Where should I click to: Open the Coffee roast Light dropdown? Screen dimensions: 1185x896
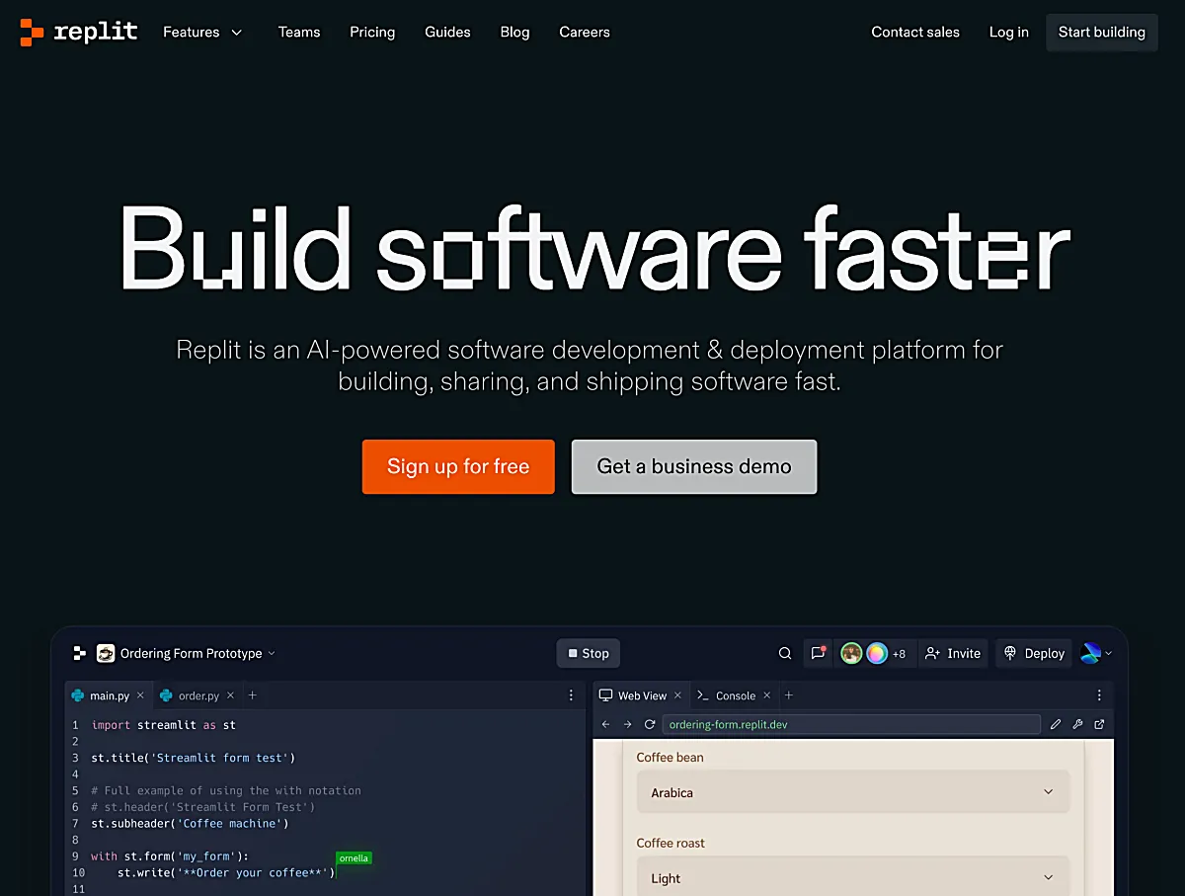(853, 876)
